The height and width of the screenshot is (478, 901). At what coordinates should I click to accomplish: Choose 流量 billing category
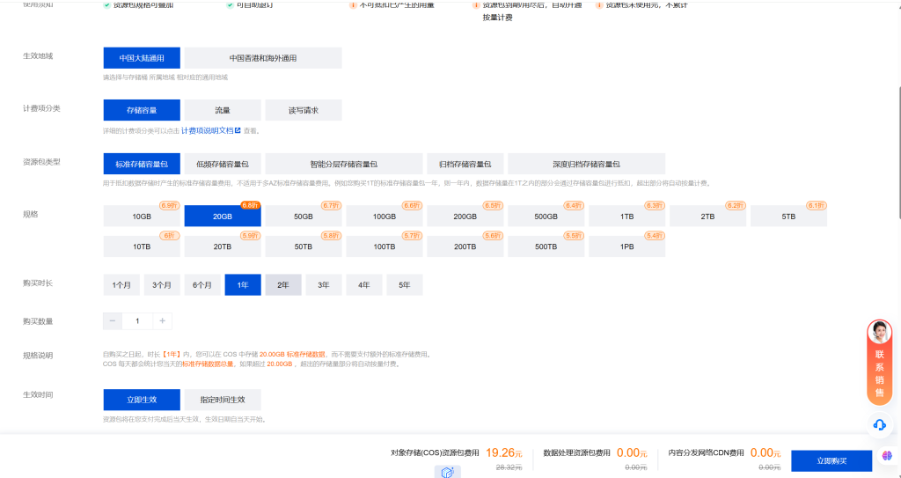pyautogui.click(x=223, y=110)
